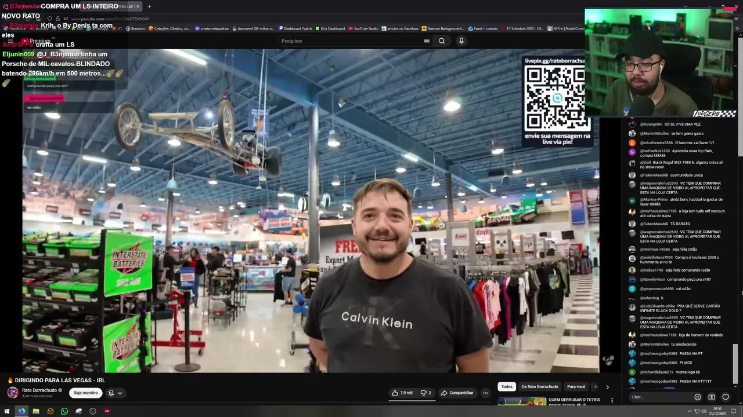The height and width of the screenshot is (417, 743).
Task: Open emoji picker in live chat
Action: pos(698,397)
